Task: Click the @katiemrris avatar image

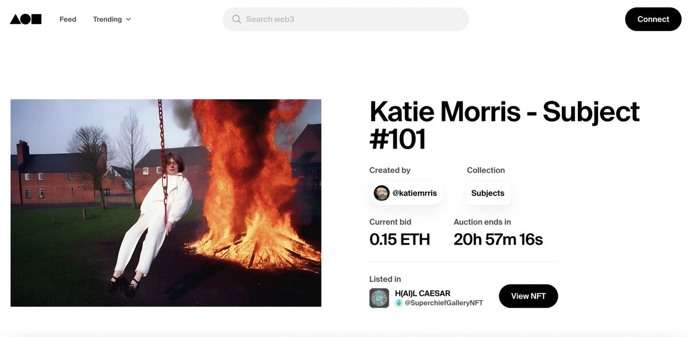Action: coord(381,193)
